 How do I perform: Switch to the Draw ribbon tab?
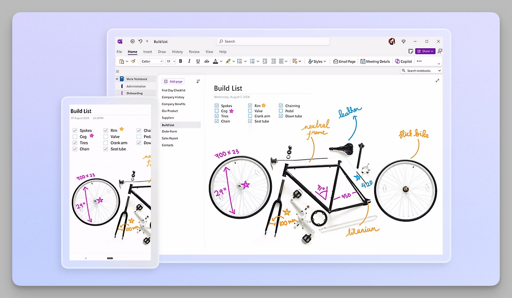(x=162, y=52)
